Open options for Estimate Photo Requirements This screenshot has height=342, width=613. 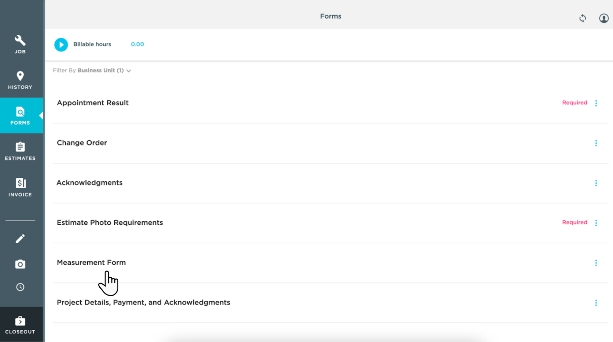pyautogui.click(x=596, y=223)
